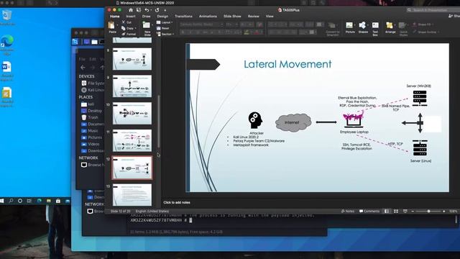Switch to the Transitions tab
The image size is (460, 259).
[183, 16]
